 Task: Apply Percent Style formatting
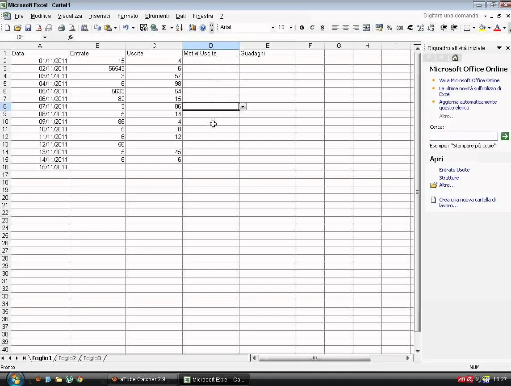(389, 28)
